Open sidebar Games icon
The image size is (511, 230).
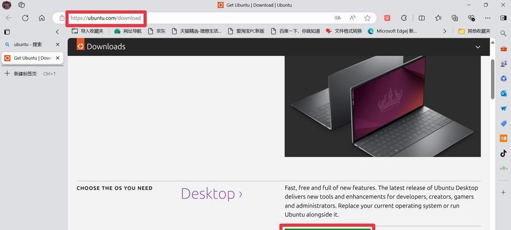504,63
